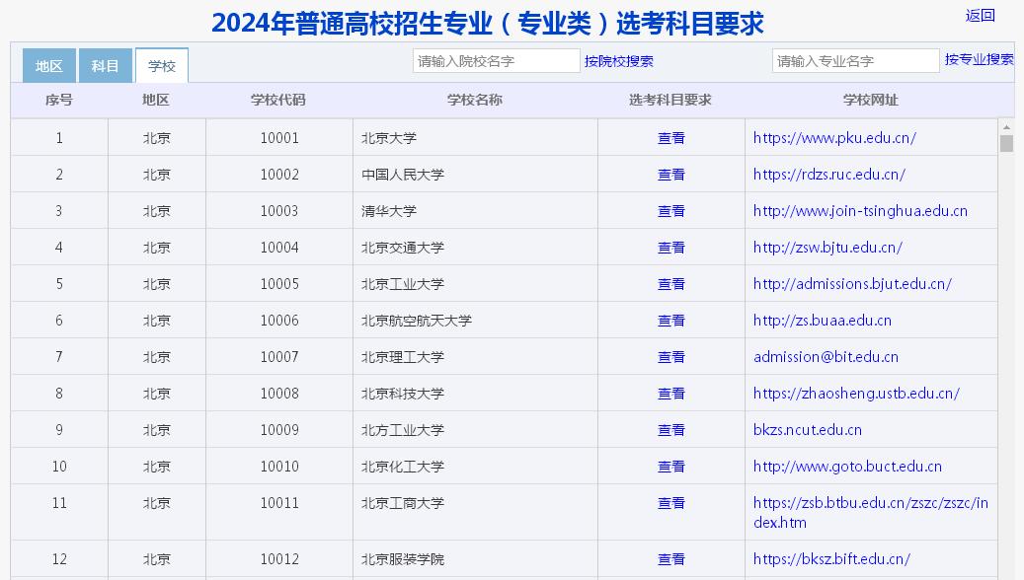Open 查看 for 北京交通大学

pos(670,248)
